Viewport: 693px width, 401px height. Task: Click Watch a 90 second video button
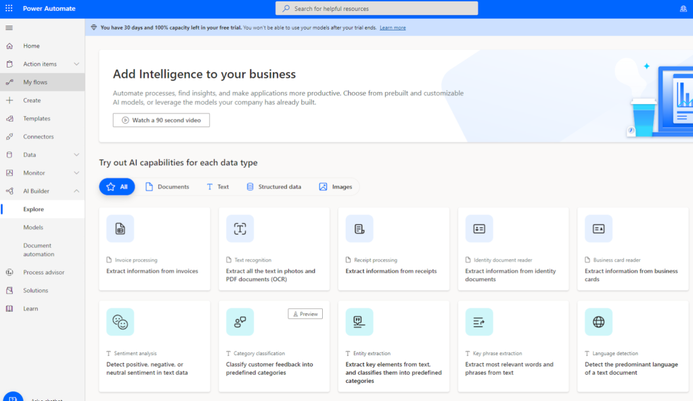point(161,120)
